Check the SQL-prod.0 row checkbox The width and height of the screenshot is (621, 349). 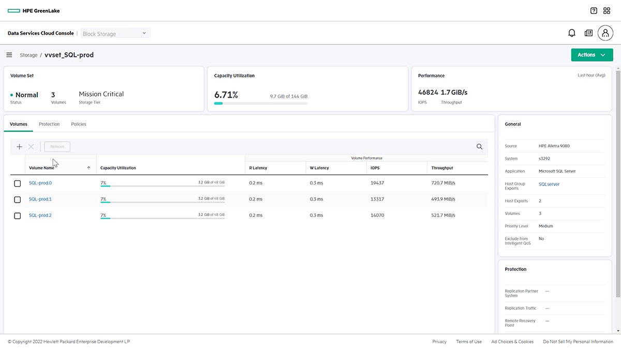(x=17, y=183)
